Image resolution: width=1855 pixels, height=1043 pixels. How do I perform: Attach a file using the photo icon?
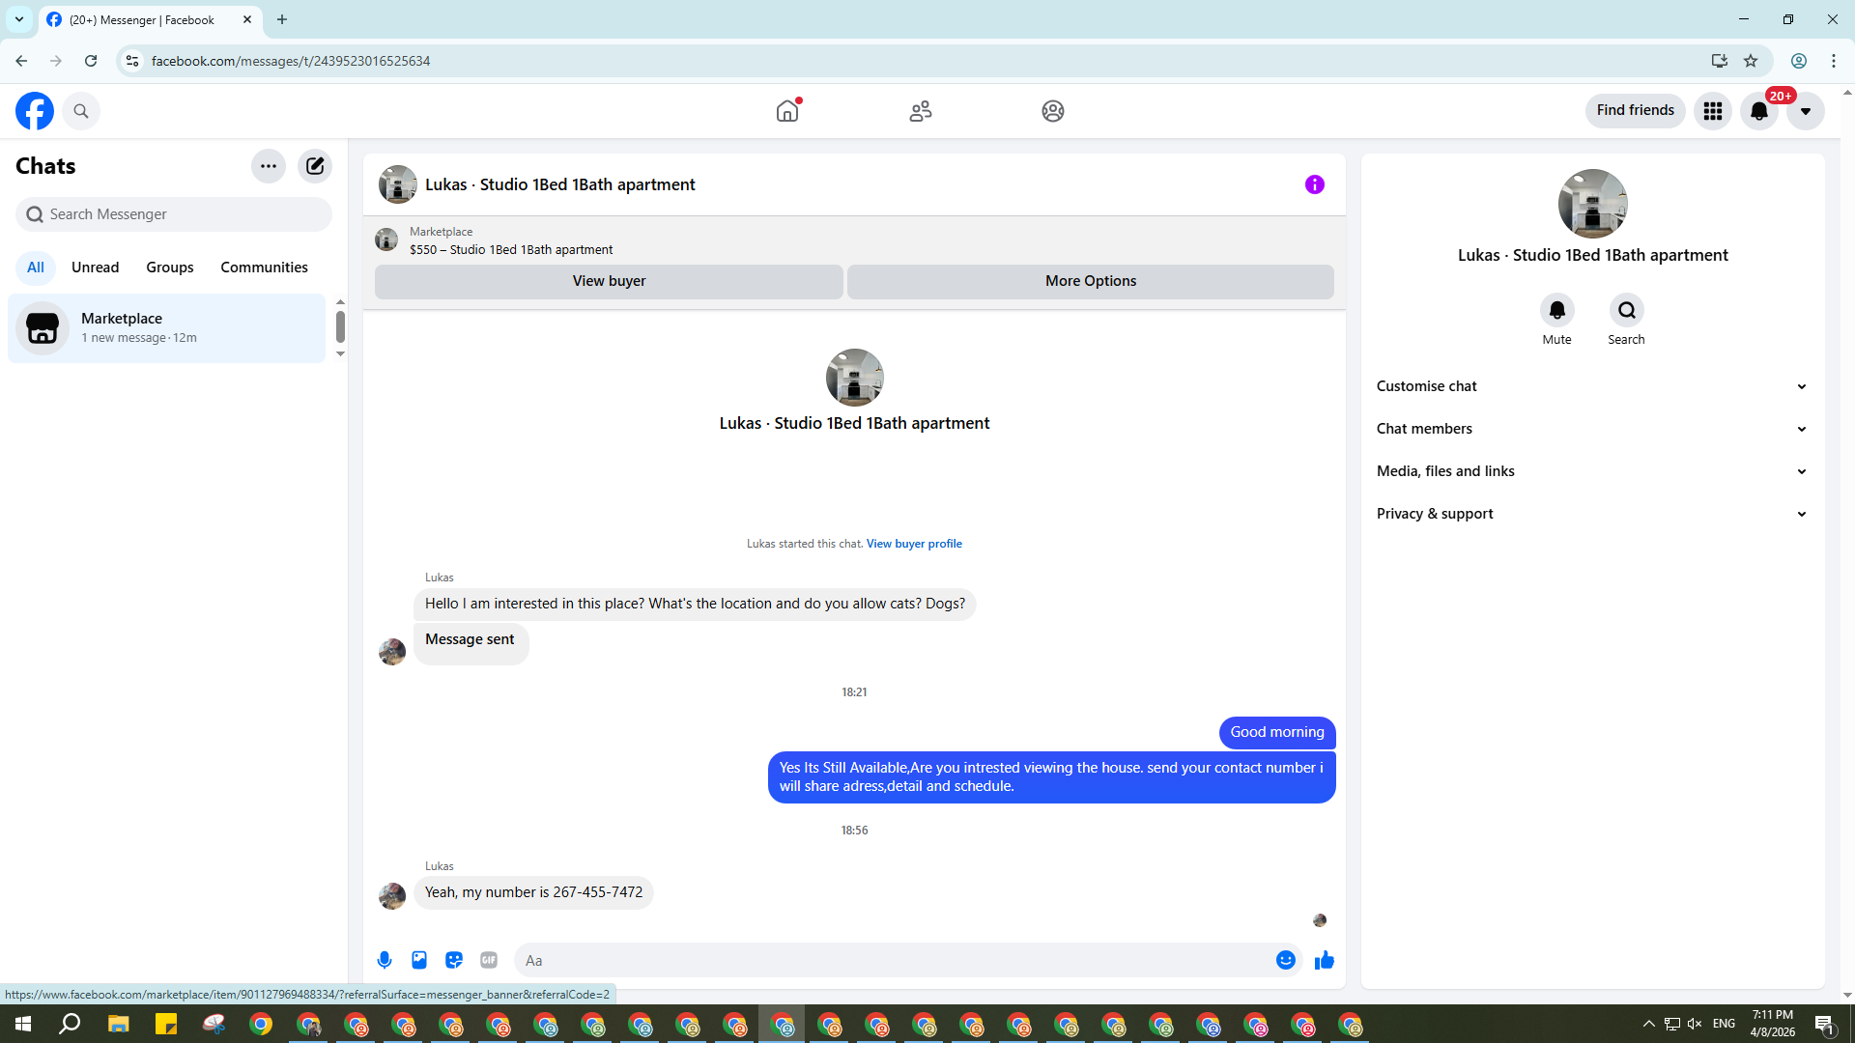coord(419,960)
